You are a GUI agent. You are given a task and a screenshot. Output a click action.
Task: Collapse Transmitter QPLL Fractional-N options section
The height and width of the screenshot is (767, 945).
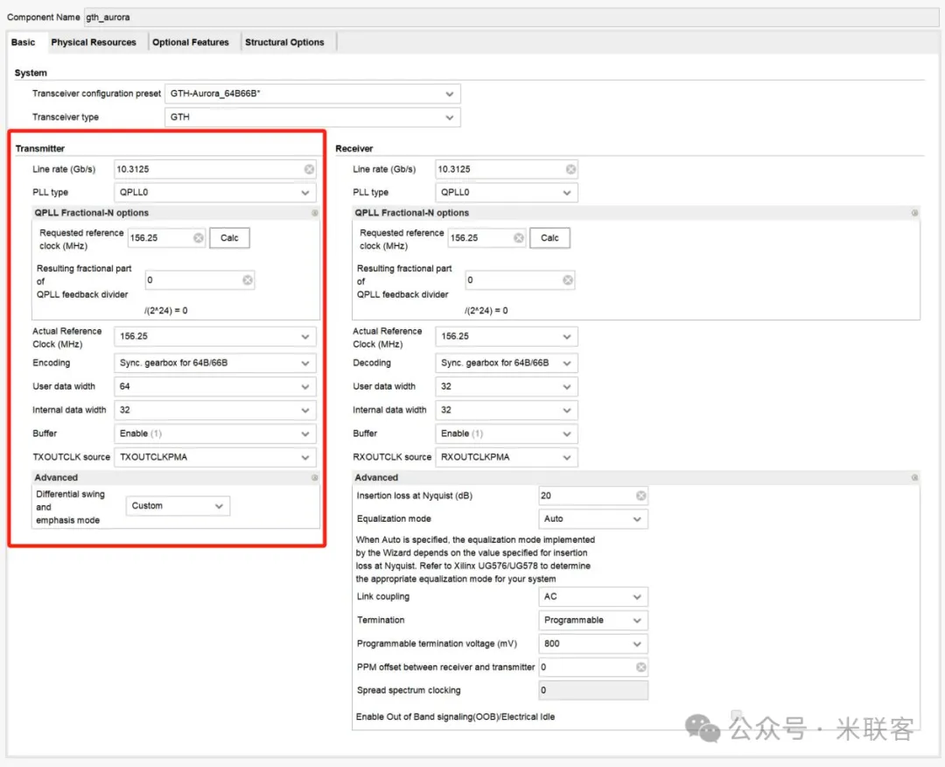tap(315, 213)
